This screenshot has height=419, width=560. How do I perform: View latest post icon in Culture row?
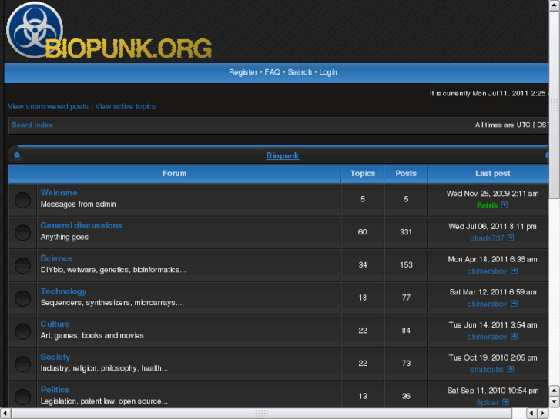[x=514, y=336]
